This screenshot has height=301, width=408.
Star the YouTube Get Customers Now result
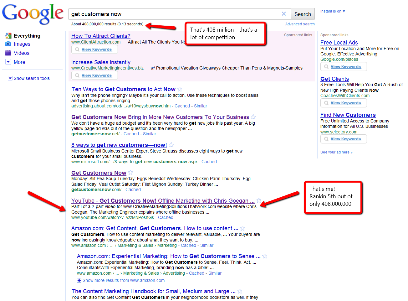(x=259, y=201)
